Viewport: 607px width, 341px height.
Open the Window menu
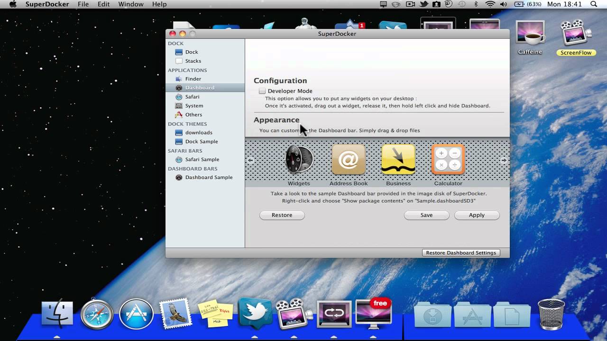coord(131,4)
